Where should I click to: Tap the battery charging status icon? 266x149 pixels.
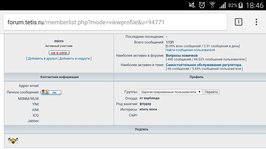coord(240,5)
